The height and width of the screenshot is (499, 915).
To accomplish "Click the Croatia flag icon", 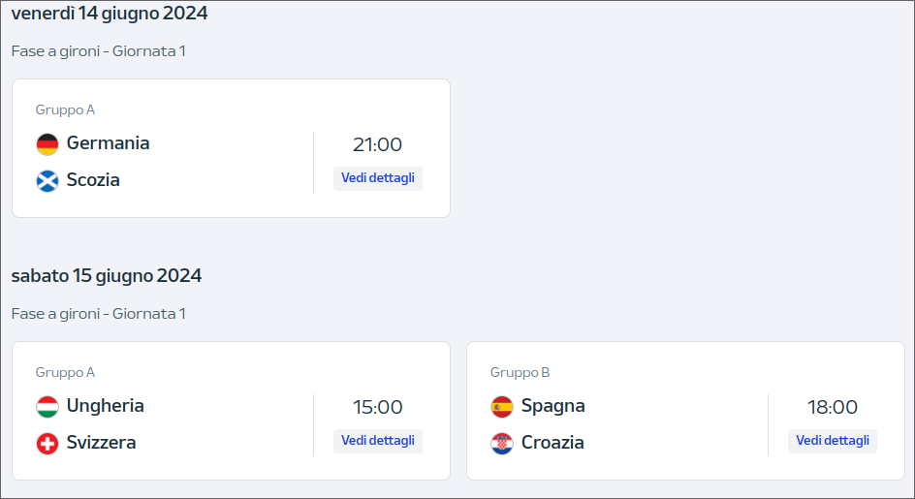I will (x=502, y=444).
